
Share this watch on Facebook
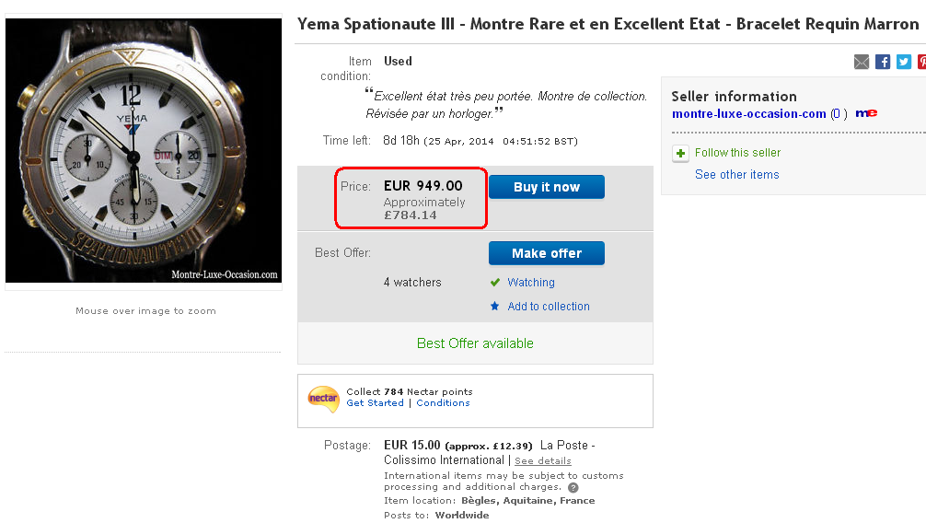tap(883, 62)
